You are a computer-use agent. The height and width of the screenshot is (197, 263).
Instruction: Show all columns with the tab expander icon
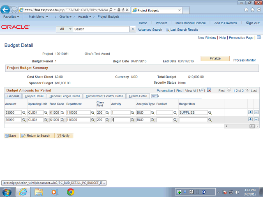tap(155, 96)
